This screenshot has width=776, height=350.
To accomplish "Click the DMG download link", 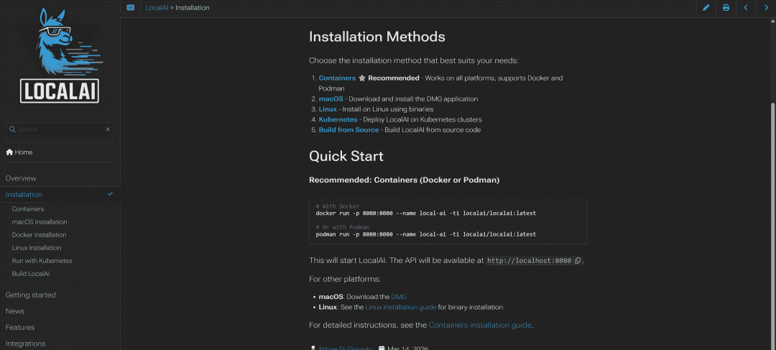I will click(x=399, y=297).
